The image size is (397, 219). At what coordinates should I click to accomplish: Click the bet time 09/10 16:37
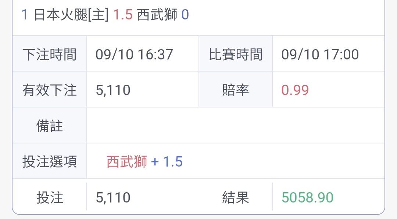(134, 54)
